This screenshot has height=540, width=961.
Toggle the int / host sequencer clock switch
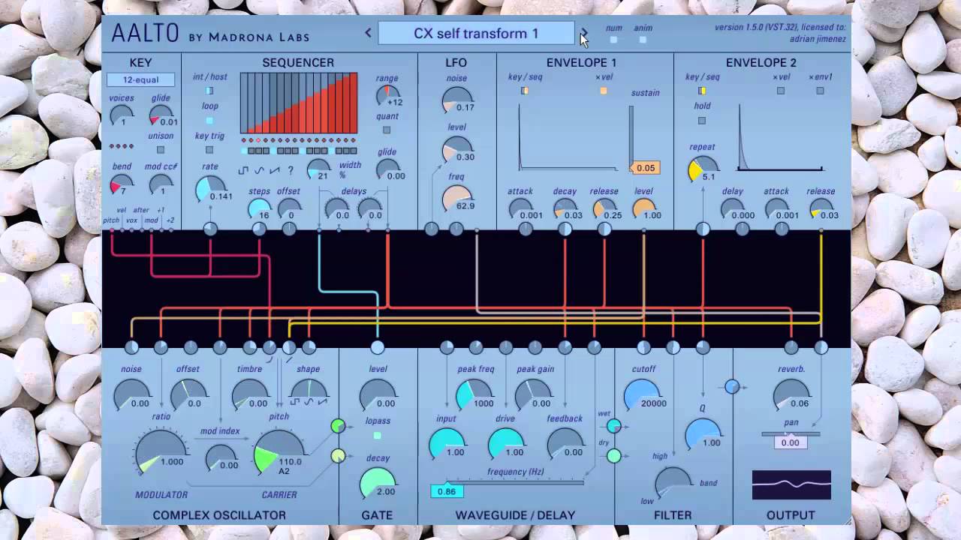tap(209, 91)
